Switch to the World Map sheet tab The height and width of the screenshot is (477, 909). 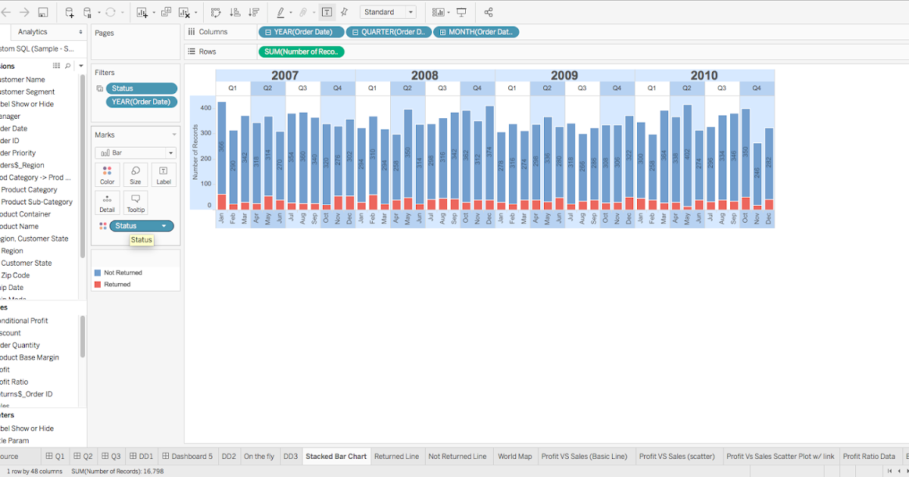click(515, 456)
